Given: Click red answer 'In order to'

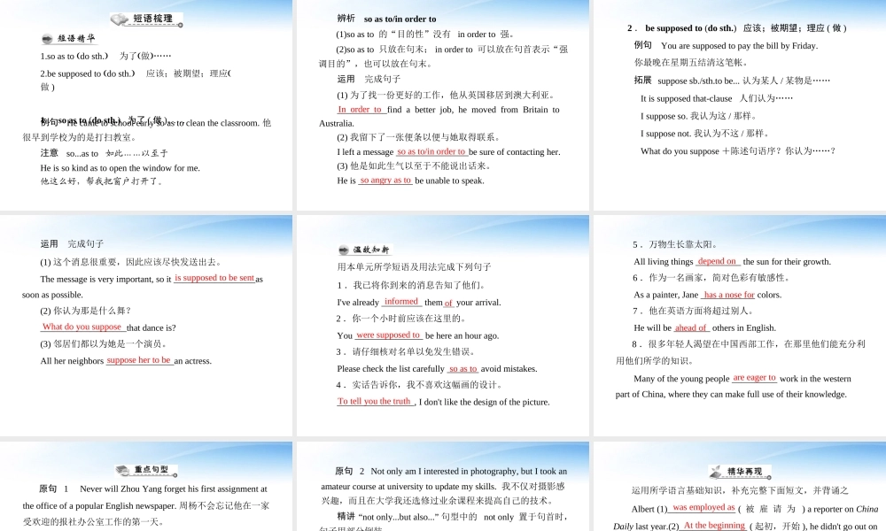Looking at the screenshot, I should (x=360, y=110).
